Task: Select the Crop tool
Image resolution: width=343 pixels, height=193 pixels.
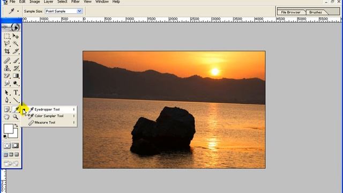Action: (x=7, y=51)
